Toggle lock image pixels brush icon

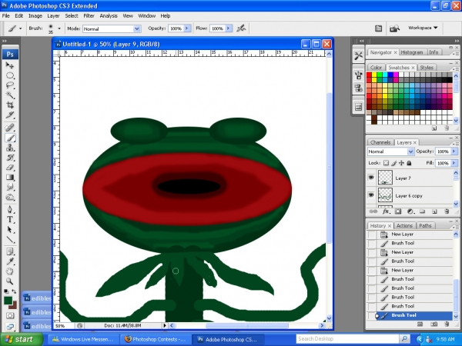(393, 163)
